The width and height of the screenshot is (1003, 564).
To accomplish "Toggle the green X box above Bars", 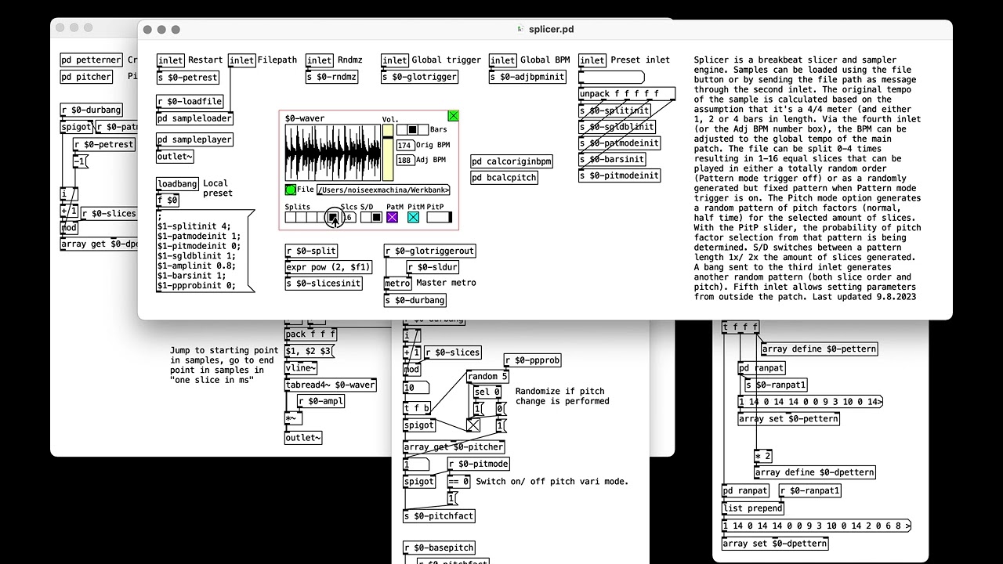I will [453, 116].
